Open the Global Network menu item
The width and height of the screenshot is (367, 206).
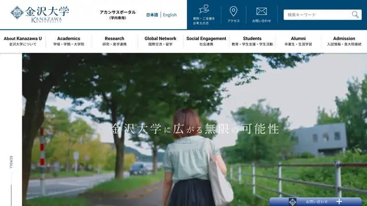[x=161, y=41]
